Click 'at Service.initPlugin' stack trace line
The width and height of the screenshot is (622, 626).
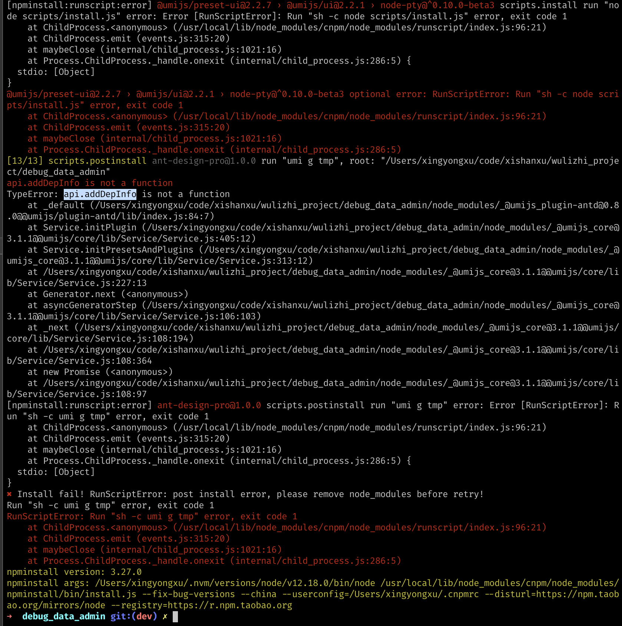(x=313, y=233)
